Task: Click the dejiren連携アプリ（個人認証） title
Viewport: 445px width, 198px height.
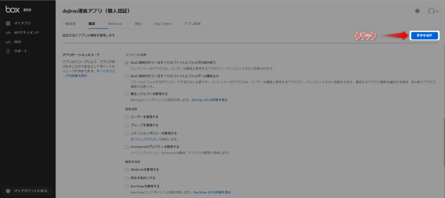Action: [96, 11]
